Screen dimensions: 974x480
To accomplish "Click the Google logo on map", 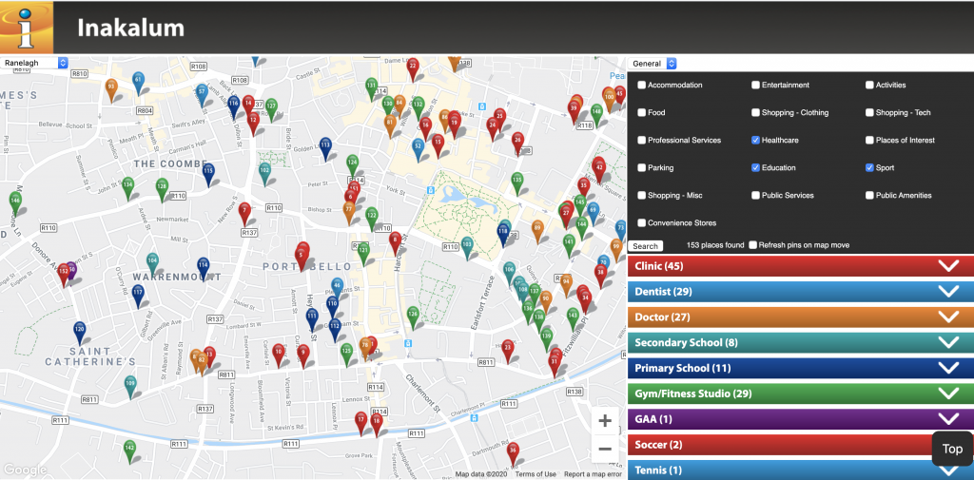I will tap(24, 470).
